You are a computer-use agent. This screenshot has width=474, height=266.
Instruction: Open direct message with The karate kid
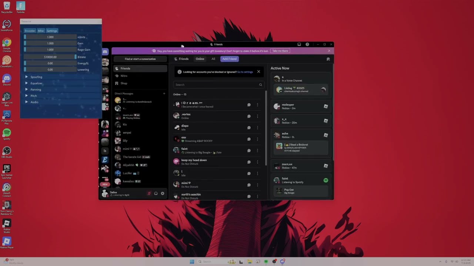tap(140, 157)
